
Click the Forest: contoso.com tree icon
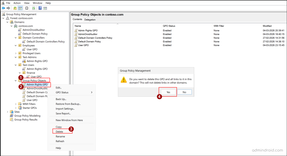(x=8, y=18)
